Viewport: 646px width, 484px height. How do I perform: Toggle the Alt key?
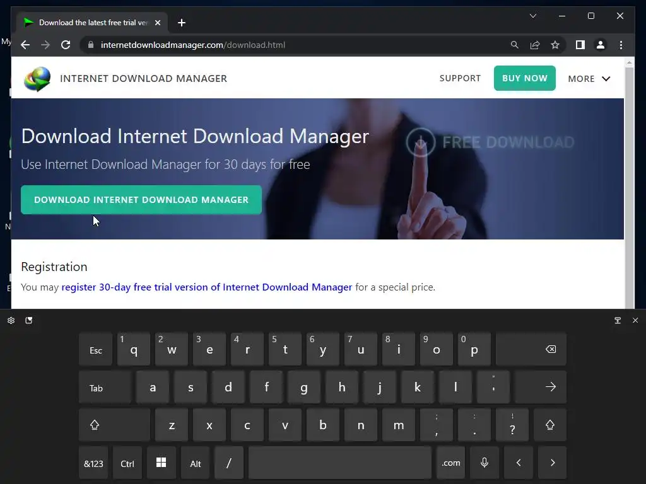(196, 463)
